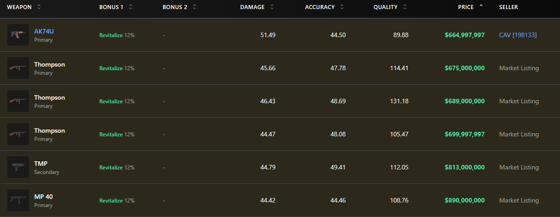Sort listings by Quality column header
Screen dimensions: 560x217
click(404, 7)
